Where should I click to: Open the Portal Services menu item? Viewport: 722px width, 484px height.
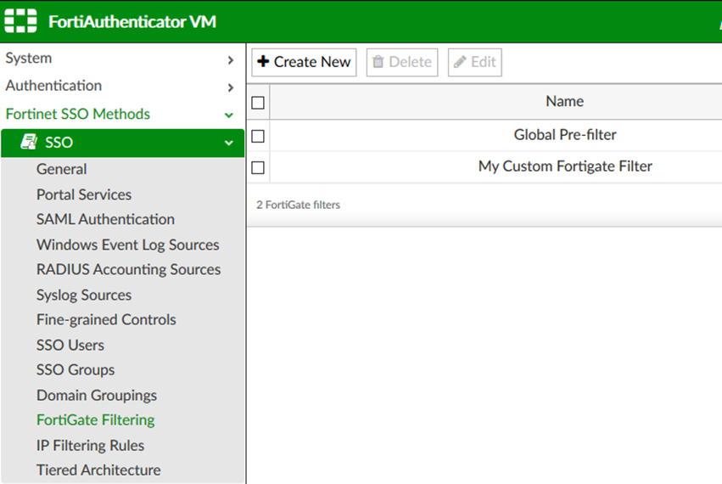(x=84, y=194)
